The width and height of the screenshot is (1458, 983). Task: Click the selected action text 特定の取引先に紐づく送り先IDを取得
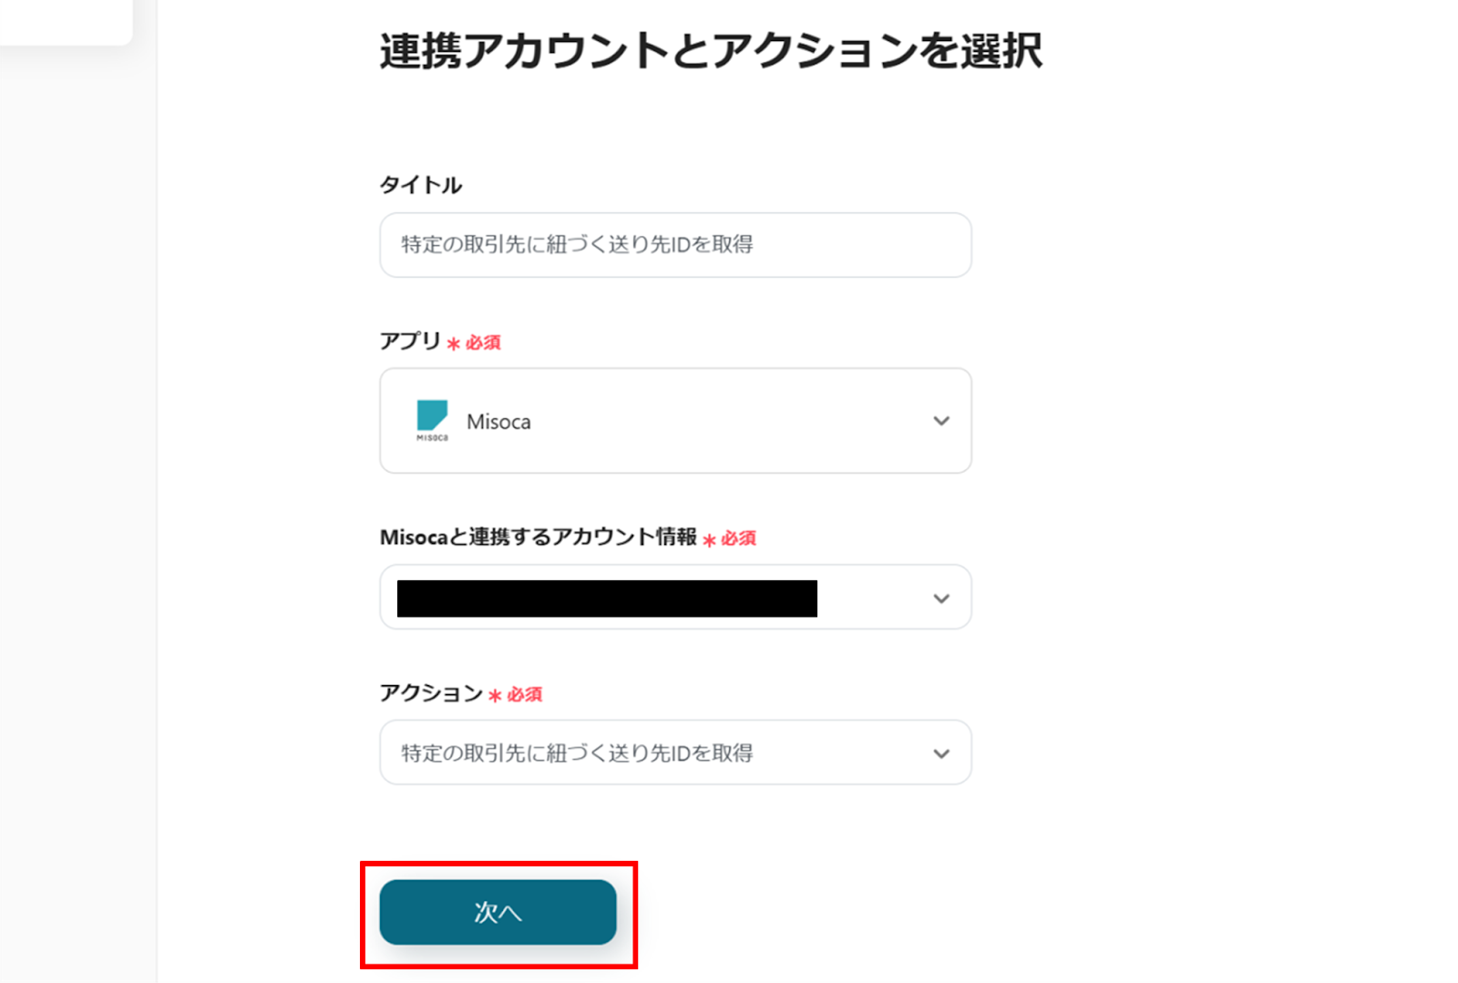tap(577, 753)
